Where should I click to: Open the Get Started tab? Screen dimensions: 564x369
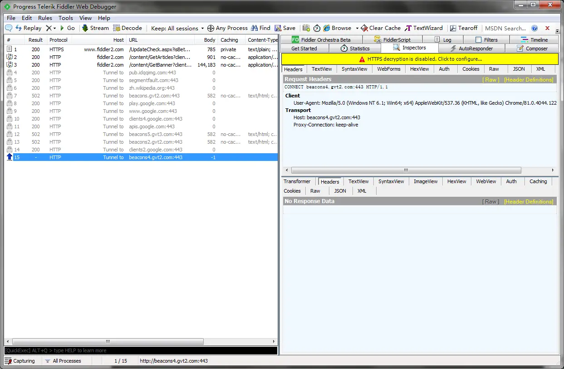(x=304, y=49)
